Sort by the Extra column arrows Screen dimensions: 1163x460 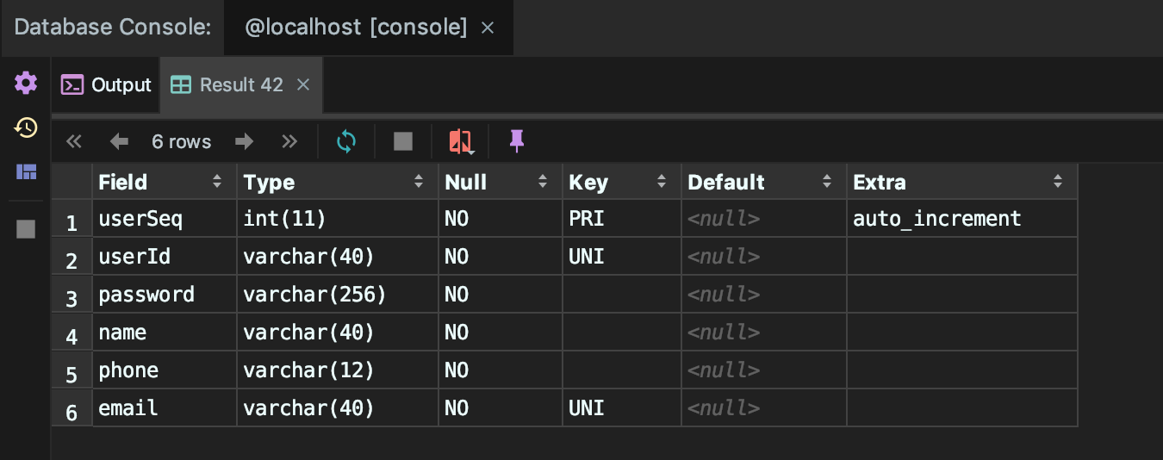point(1058,183)
